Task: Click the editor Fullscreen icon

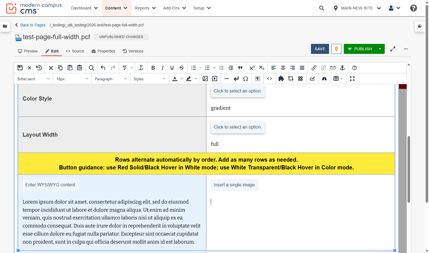Action: [x=352, y=79]
